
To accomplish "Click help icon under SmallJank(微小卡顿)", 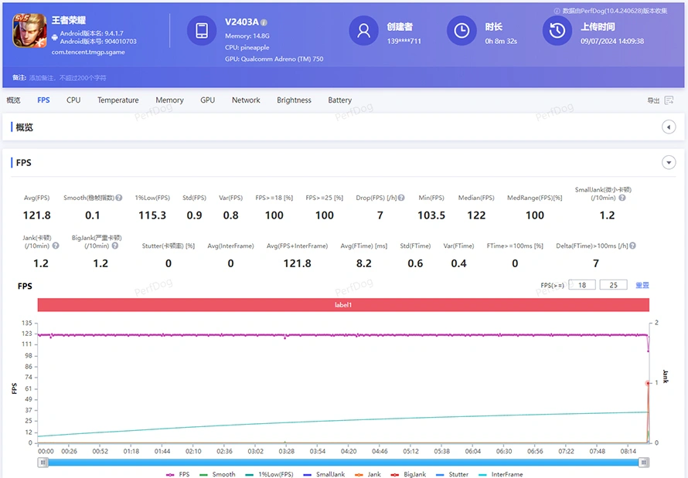I will point(622,198).
